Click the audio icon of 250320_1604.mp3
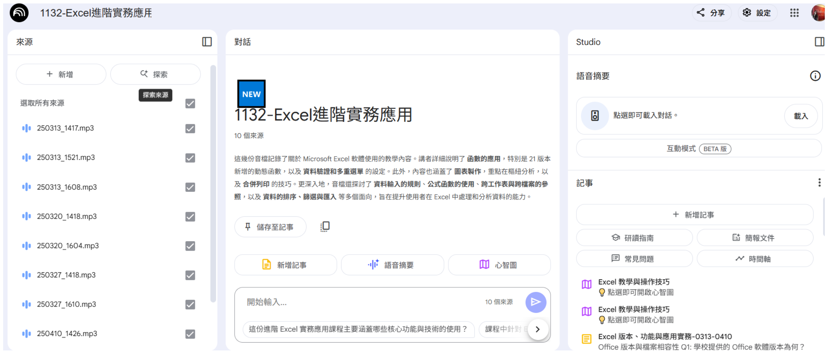Screen dimensions: 829x357 [x=26, y=246]
